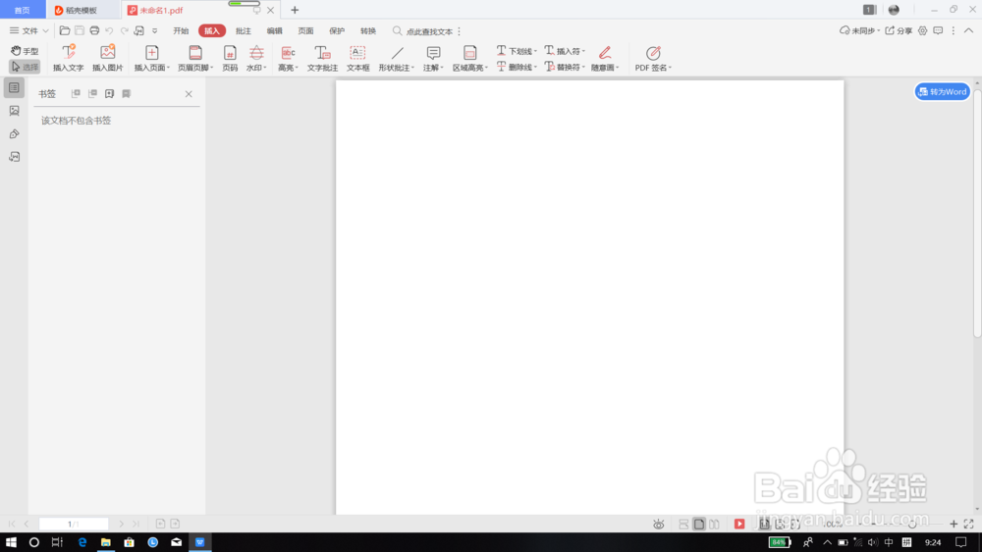Viewport: 982px width, 552px height.
Task: Open the PDF 签名 signature dropdown
Action: click(x=653, y=58)
